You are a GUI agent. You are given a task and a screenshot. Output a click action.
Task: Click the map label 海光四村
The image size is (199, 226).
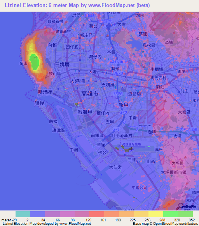158,78
